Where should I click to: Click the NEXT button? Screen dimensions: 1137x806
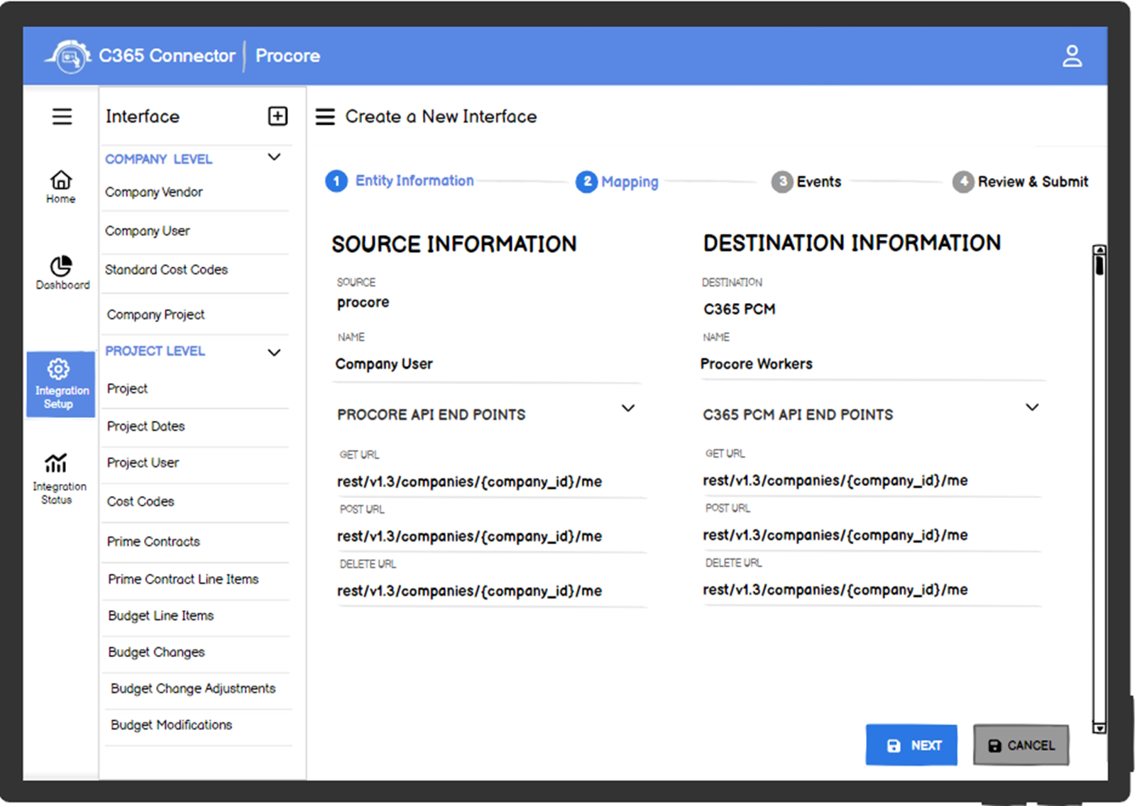(911, 745)
